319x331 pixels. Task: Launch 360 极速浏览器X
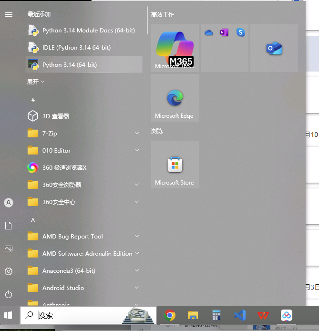[x=84, y=167]
